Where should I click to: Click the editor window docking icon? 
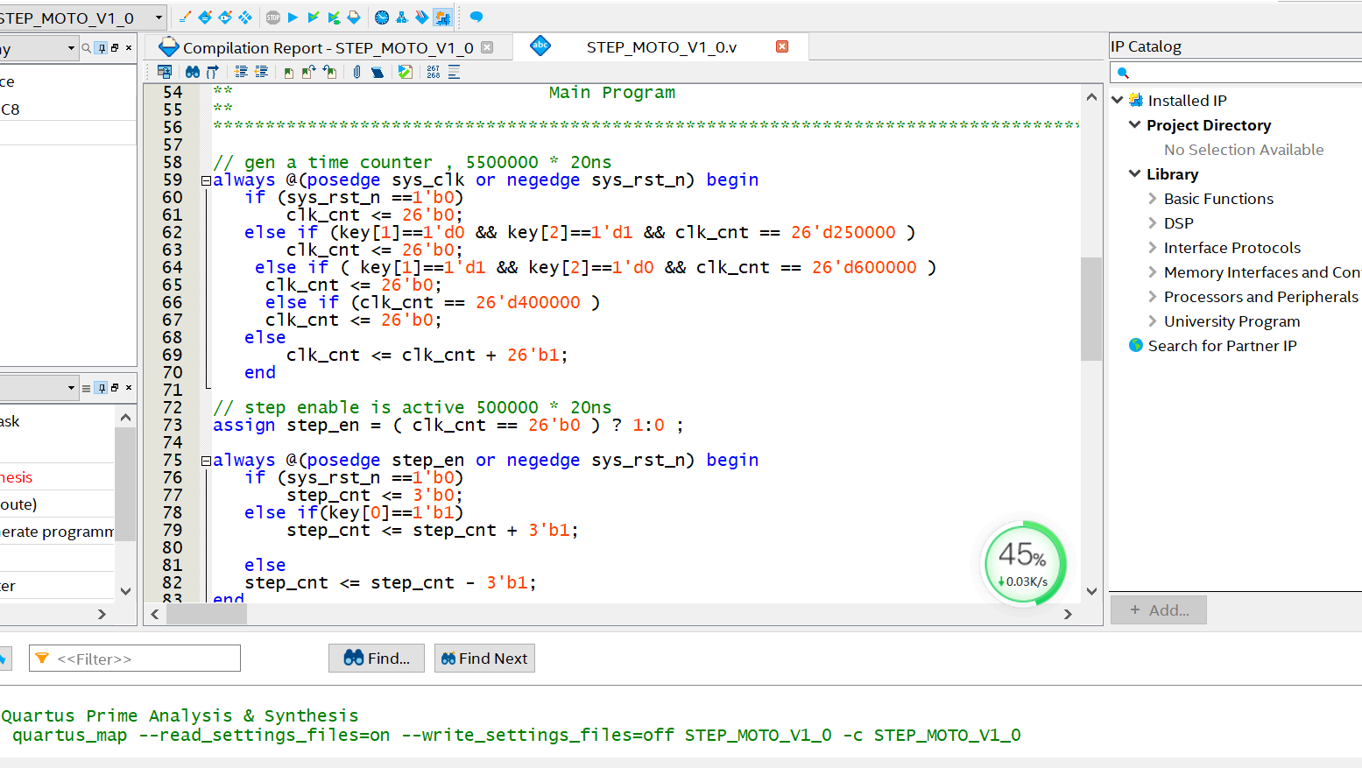tap(164, 72)
